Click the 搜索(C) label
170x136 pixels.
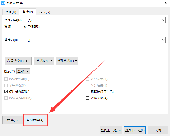(x=10, y=71)
